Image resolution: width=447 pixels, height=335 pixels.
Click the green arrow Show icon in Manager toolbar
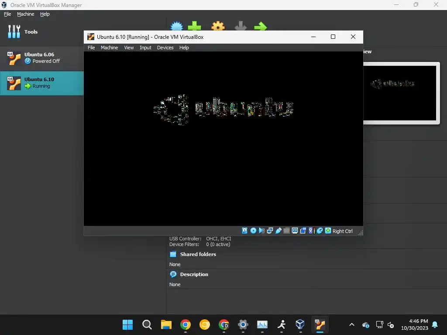[x=260, y=26]
